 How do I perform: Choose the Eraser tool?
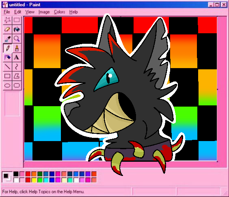point(7,29)
